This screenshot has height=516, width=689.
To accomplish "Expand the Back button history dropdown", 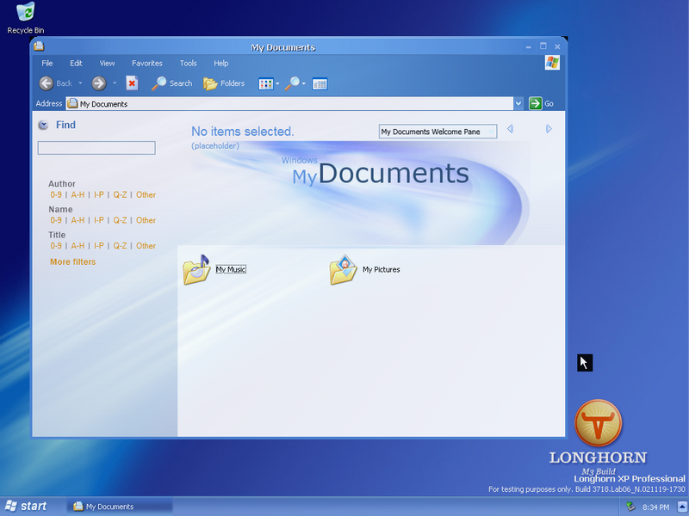I will coord(80,84).
